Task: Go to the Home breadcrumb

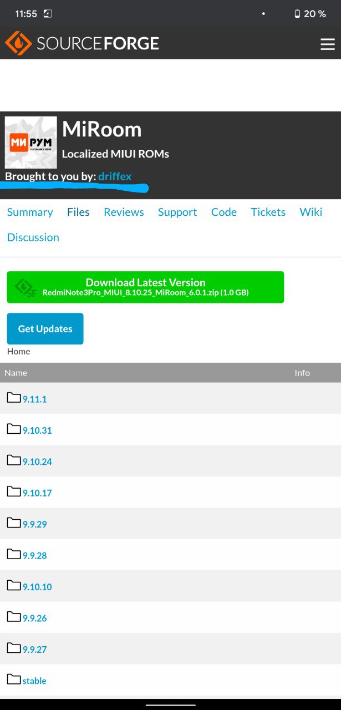Action: click(19, 351)
